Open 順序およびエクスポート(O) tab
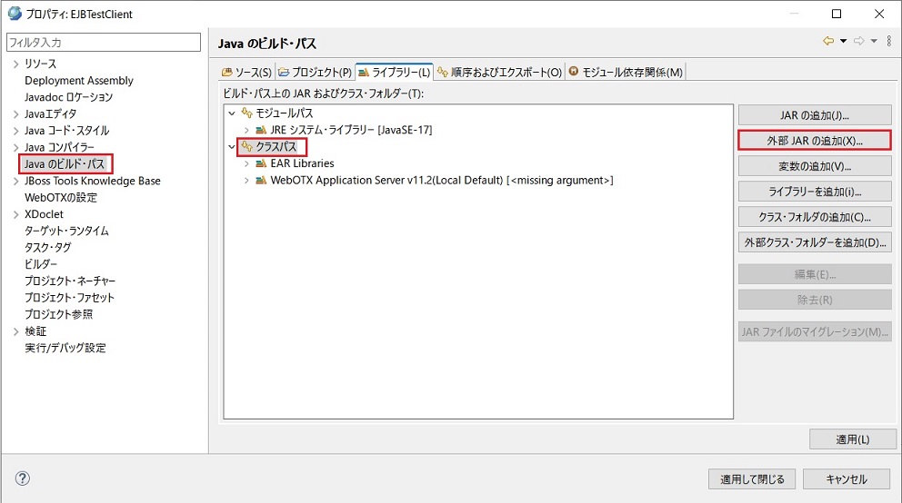This screenshot has height=503, width=902. pos(499,72)
